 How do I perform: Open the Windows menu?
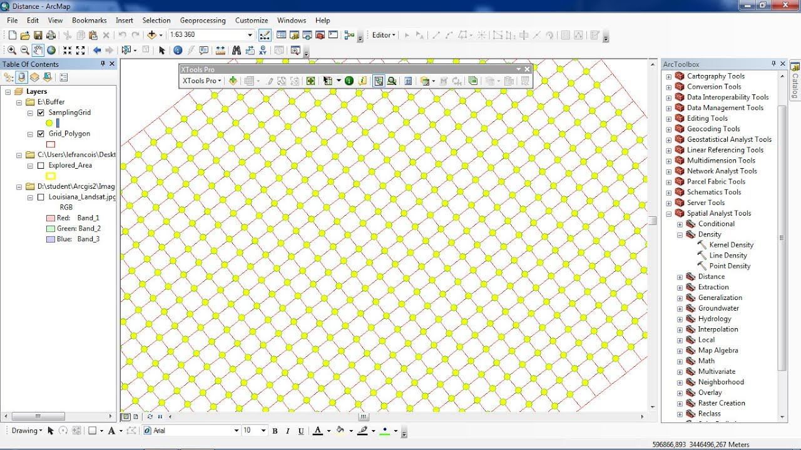point(292,21)
